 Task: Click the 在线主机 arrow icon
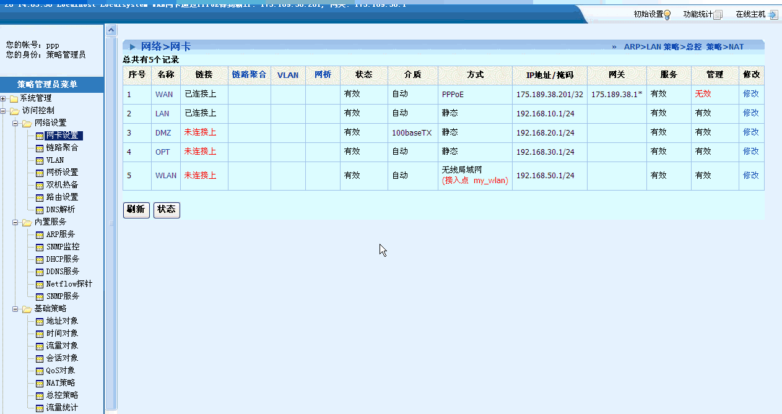pyautogui.click(x=773, y=15)
